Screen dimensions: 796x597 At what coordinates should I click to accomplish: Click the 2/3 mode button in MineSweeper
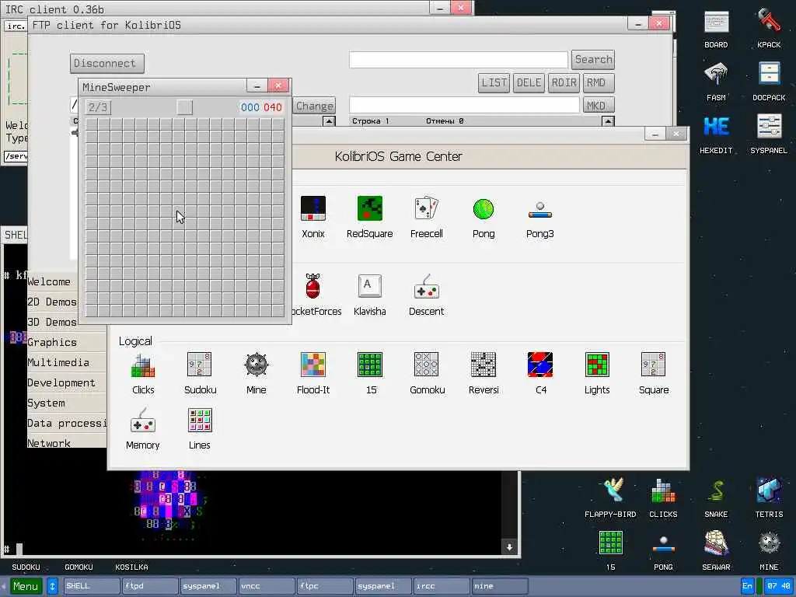click(98, 107)
